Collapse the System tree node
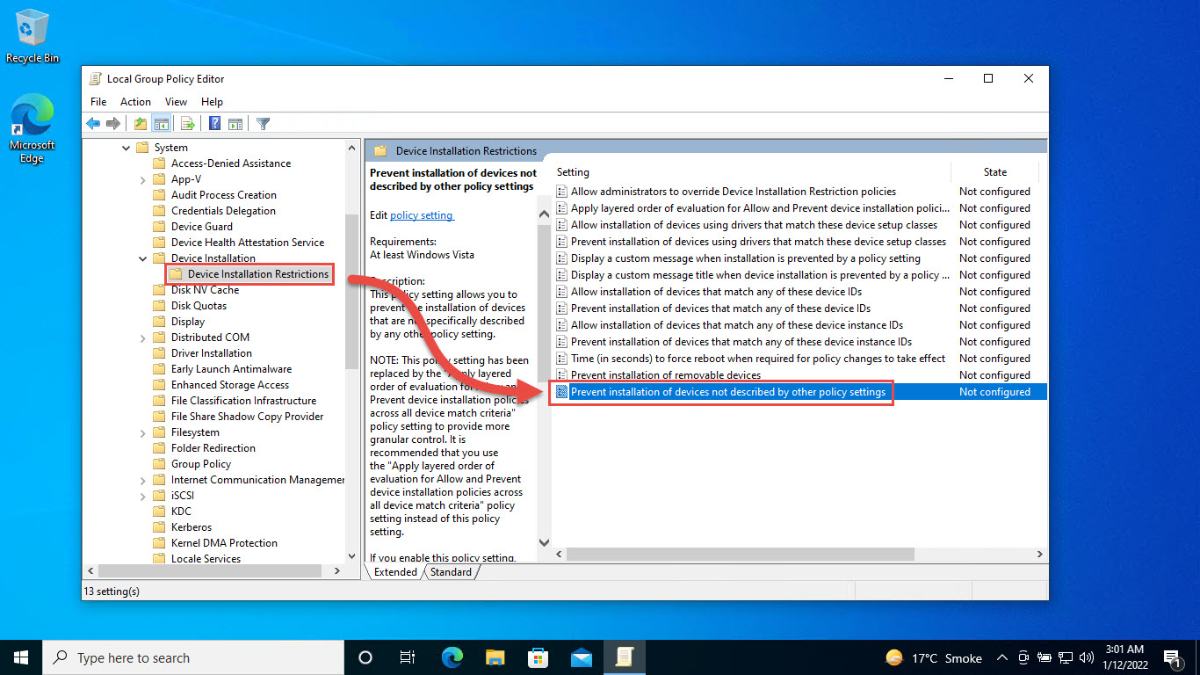This screenshot has height=675, width=1200. pyautogui.click(x=127, y=148)
